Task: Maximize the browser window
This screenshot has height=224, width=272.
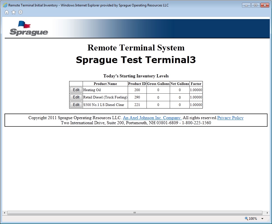Action: point(255,5)
